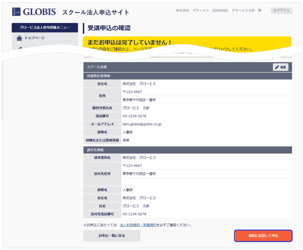The width and height of the screenshot is (303, 250).
Task: Click the 氏名 label under 請求先情報
Action: pos(102,206)
